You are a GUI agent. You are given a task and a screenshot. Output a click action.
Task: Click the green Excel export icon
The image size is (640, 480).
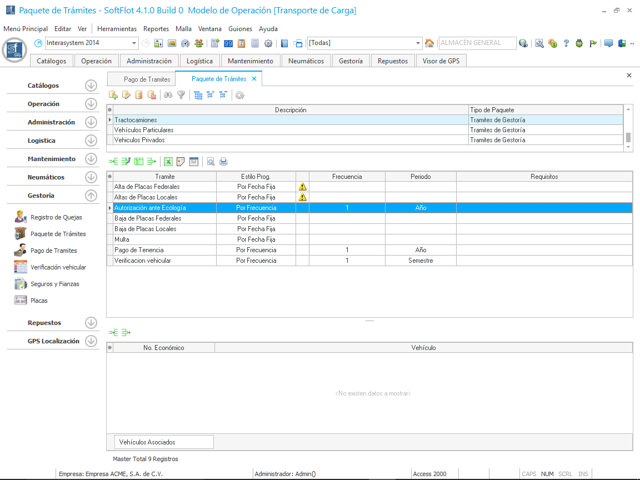coord(168,162)
